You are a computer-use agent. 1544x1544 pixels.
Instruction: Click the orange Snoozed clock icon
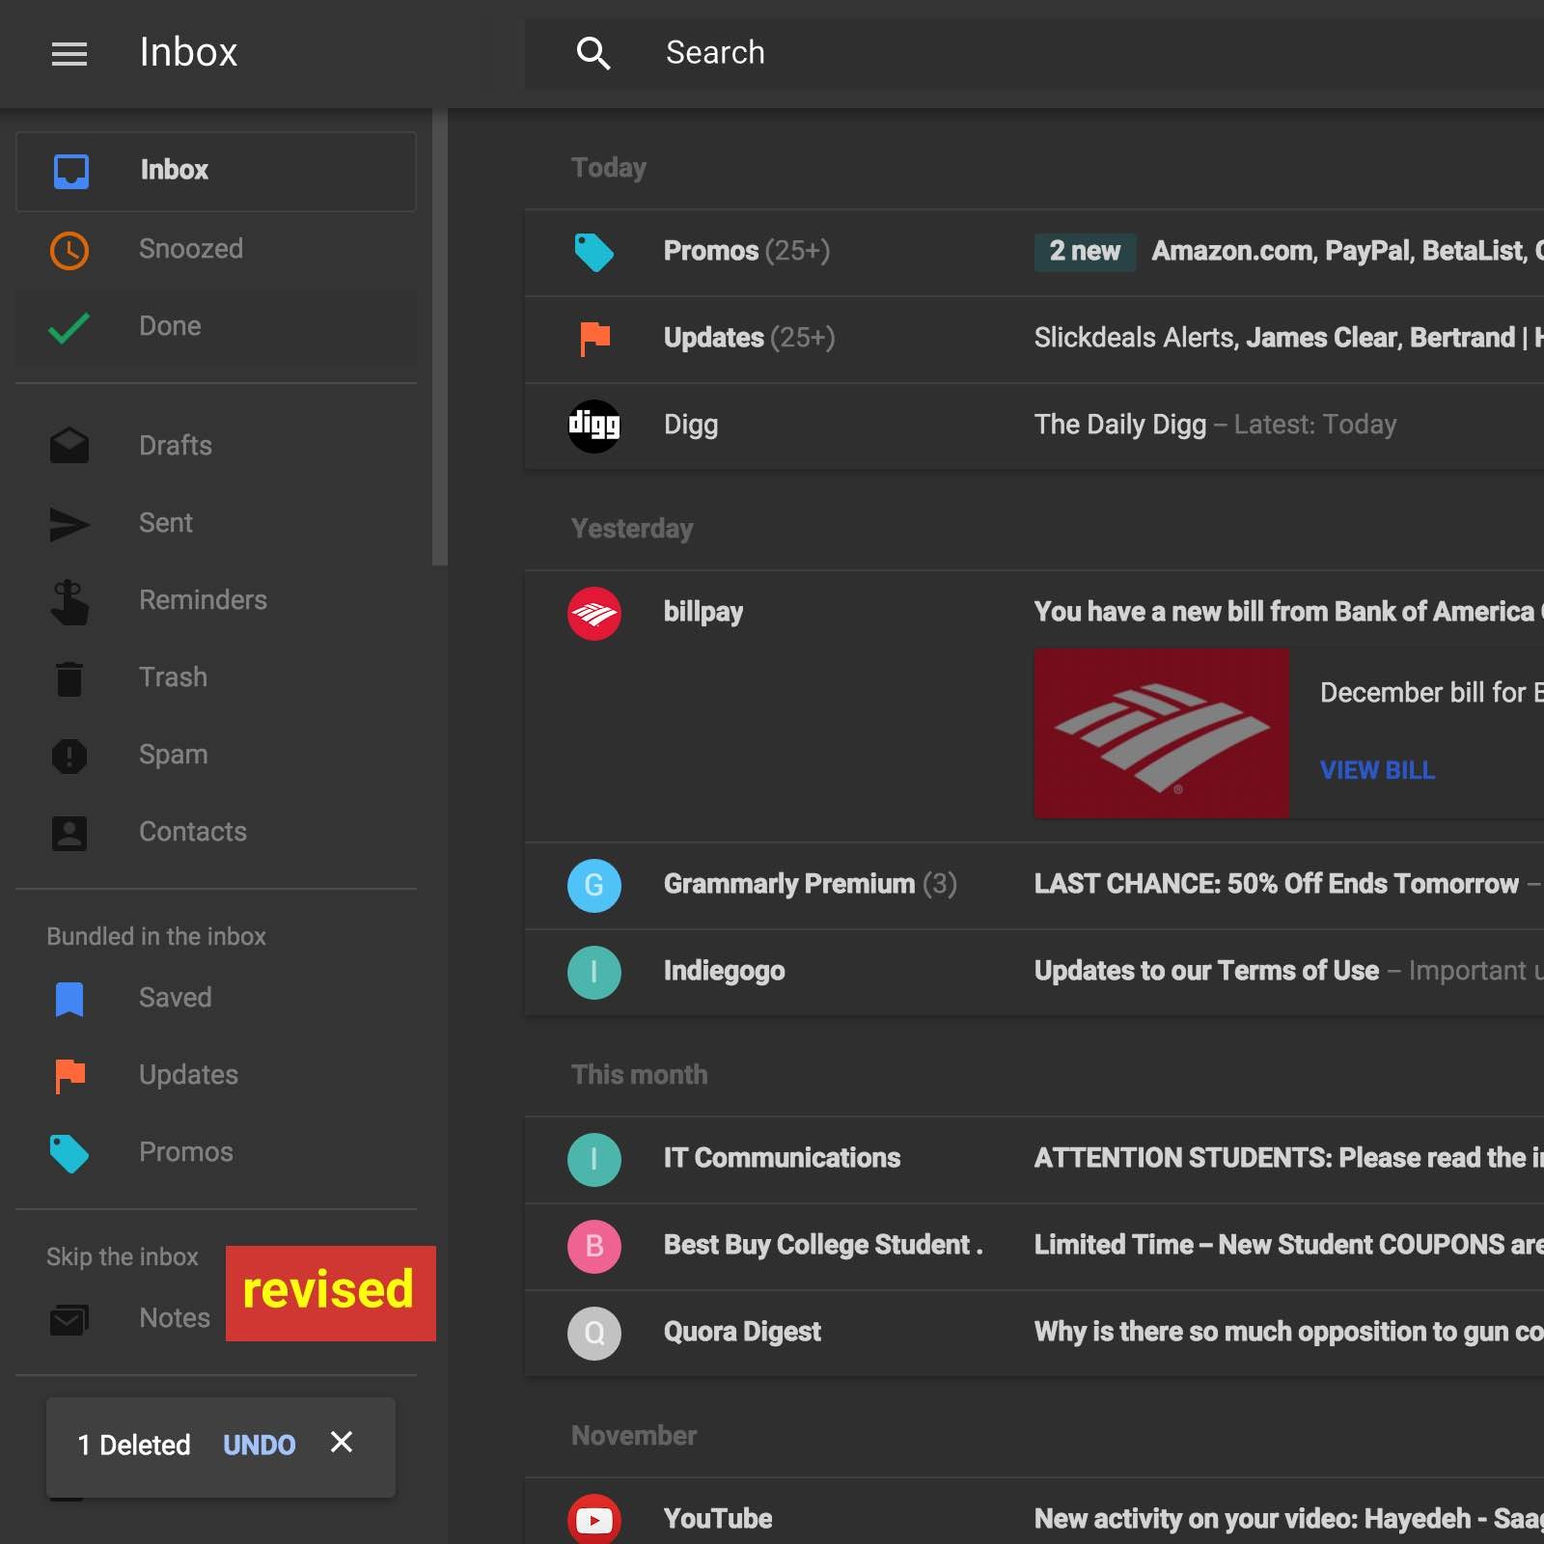pos(69,251)
